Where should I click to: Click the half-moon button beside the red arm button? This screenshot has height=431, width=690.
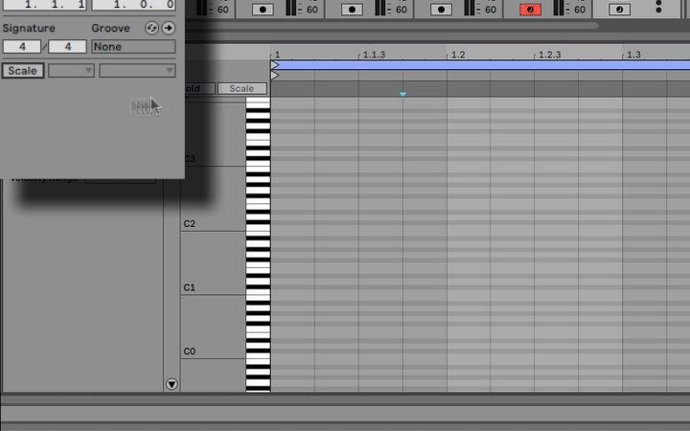click(618, 10)
